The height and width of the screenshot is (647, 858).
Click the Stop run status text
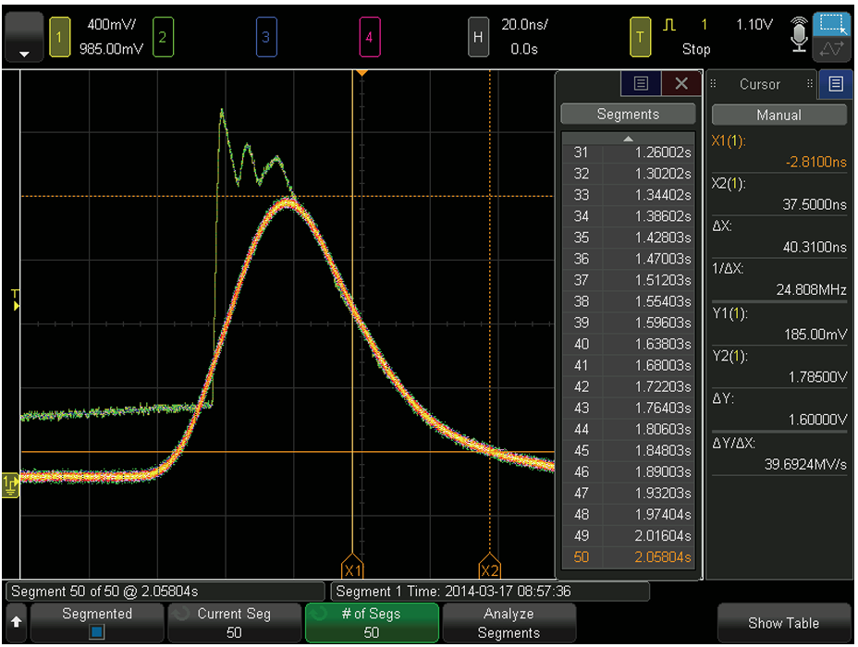point(696,49)
